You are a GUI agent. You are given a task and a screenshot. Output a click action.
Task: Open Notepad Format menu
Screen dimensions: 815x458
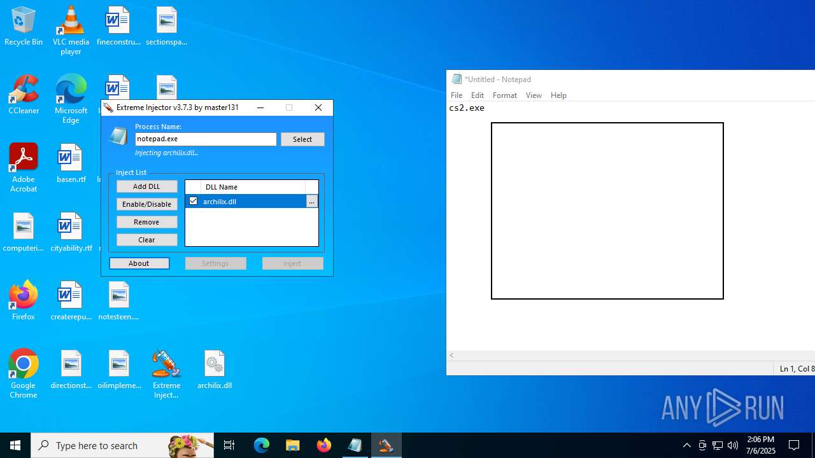pyautogui.click(x=505, y=95)
